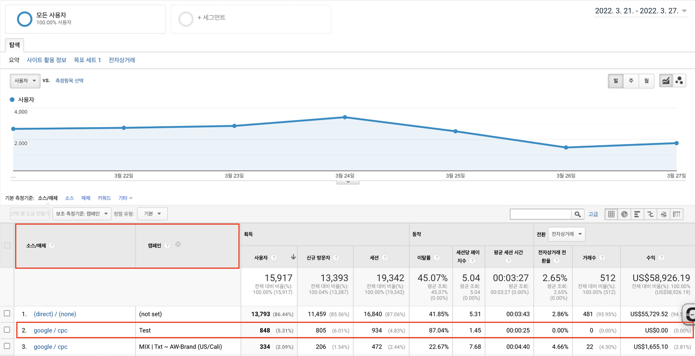Open google / cpc link in Test row
Viewport: 695px width, 356px height.
click(50, 330)
